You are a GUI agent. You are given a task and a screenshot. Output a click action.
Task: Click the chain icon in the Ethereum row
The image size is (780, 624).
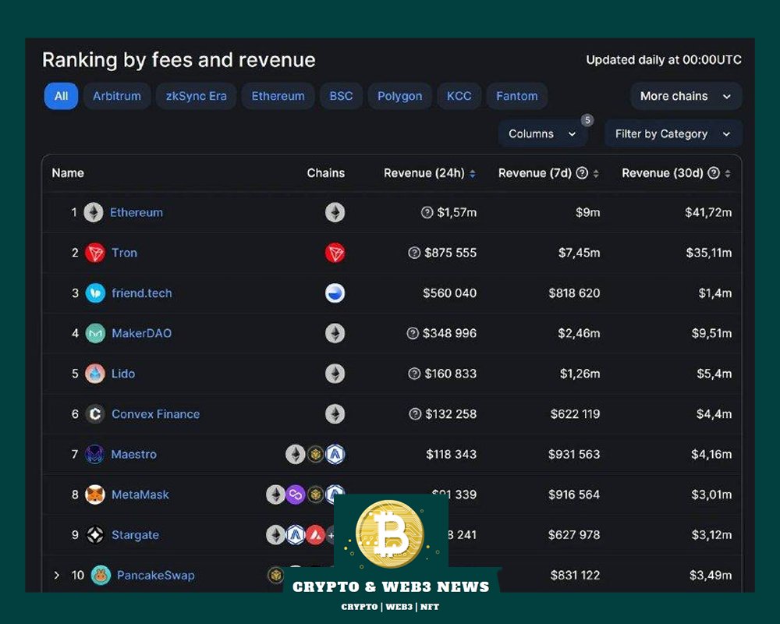[x=335, y=212]
